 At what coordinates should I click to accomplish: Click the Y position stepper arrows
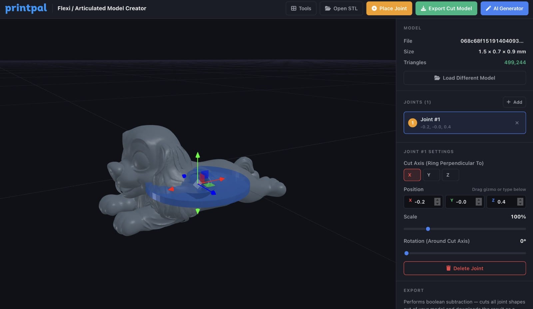pyautogui.click(x=478, y=202)
